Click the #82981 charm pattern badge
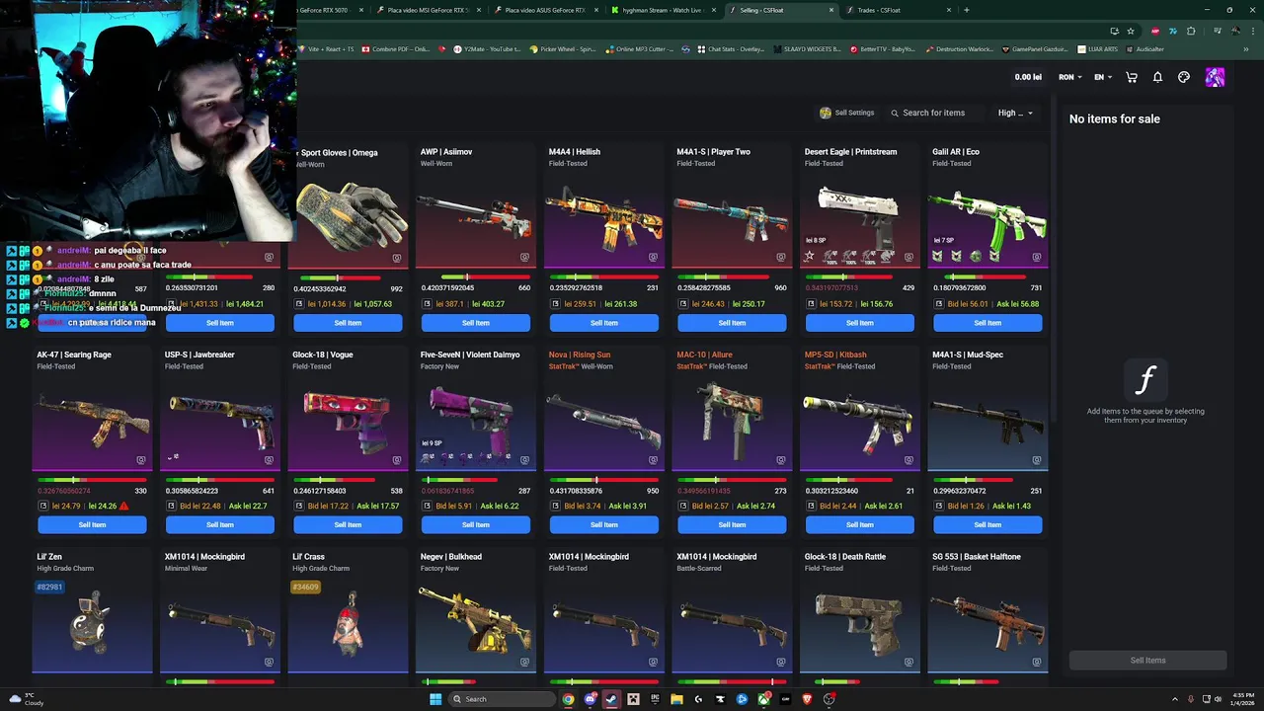 50,587
